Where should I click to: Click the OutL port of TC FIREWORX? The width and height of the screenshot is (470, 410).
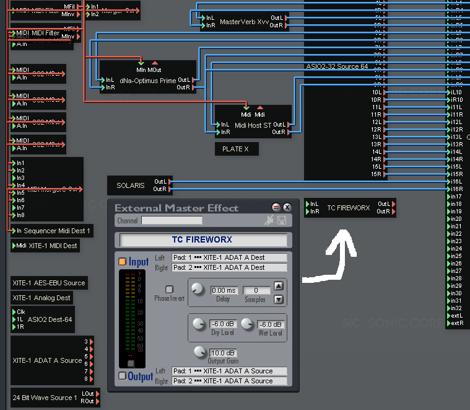[393, 204]
